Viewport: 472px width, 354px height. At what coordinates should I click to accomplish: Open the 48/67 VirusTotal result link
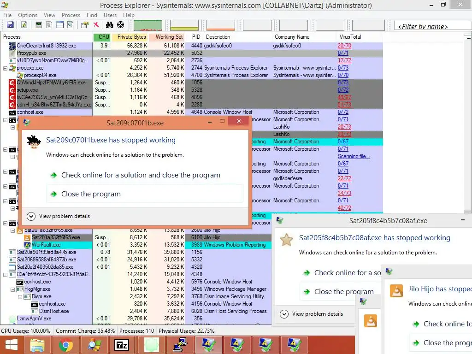[x=344, y=97]
